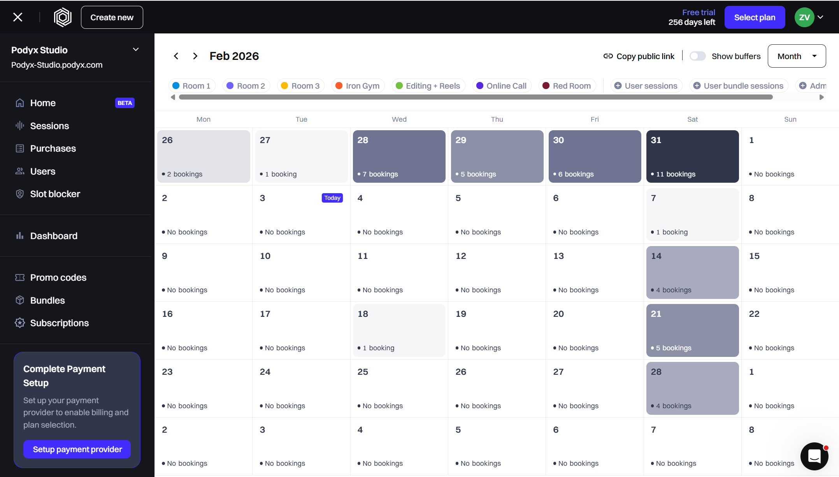This screenshot has width=839, height=477.
Task: Click the Red Room color dot
Action: pos(546,86)
